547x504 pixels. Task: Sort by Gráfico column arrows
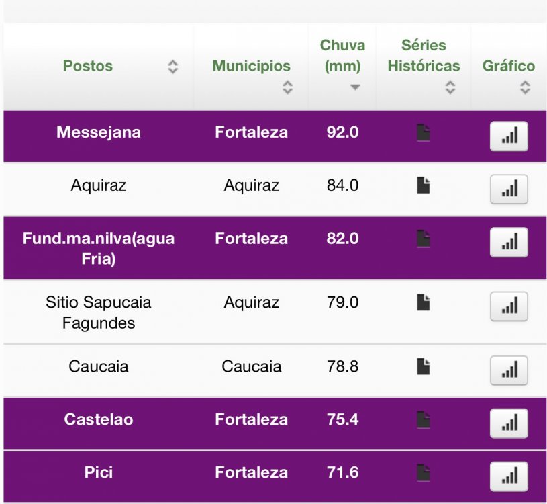coord(525,87)
